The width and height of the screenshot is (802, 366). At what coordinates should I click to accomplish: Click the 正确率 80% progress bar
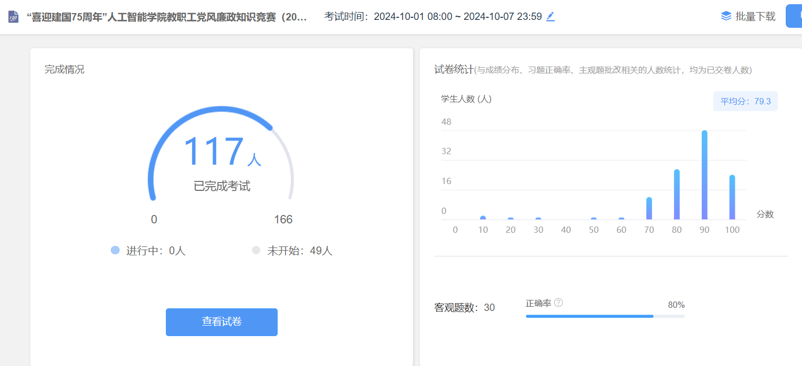click(605, 316)
